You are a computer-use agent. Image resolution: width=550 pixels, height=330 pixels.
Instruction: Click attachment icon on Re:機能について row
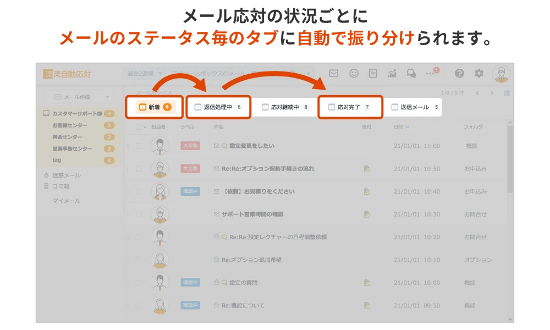366,305
